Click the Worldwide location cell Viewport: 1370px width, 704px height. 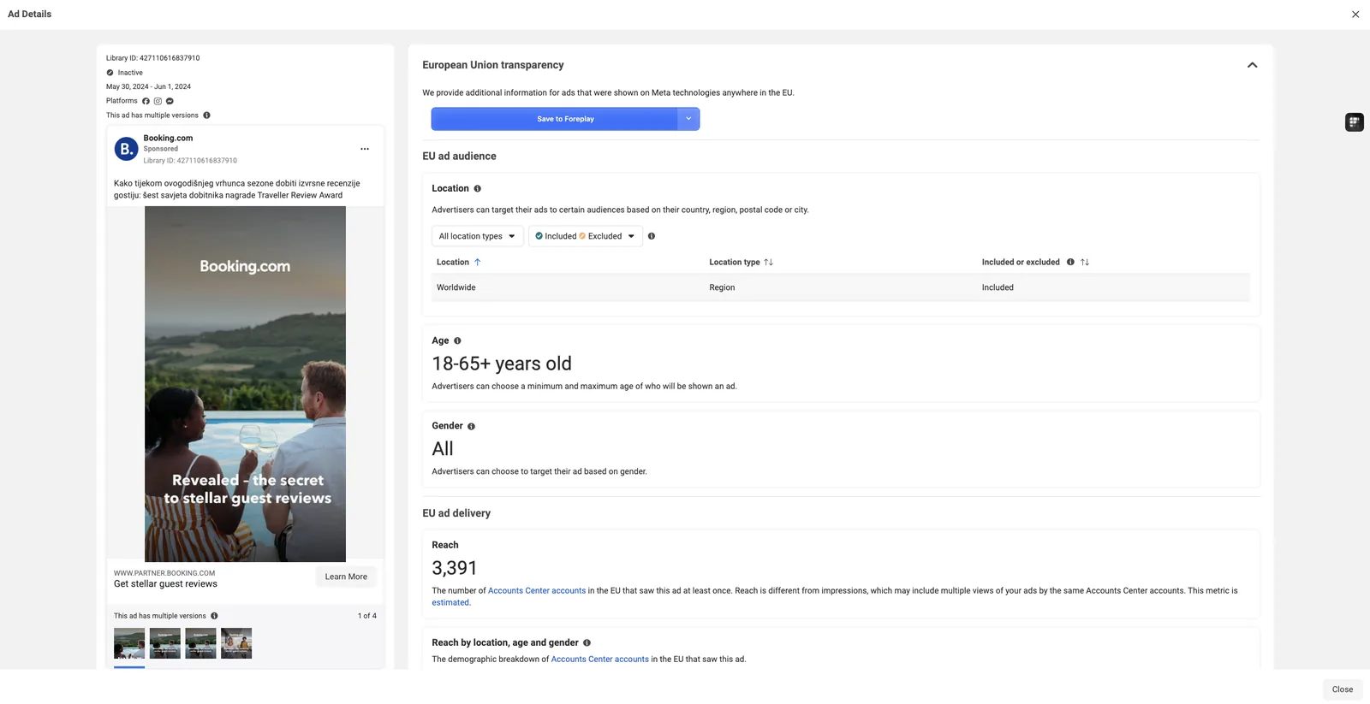point(456,287)
